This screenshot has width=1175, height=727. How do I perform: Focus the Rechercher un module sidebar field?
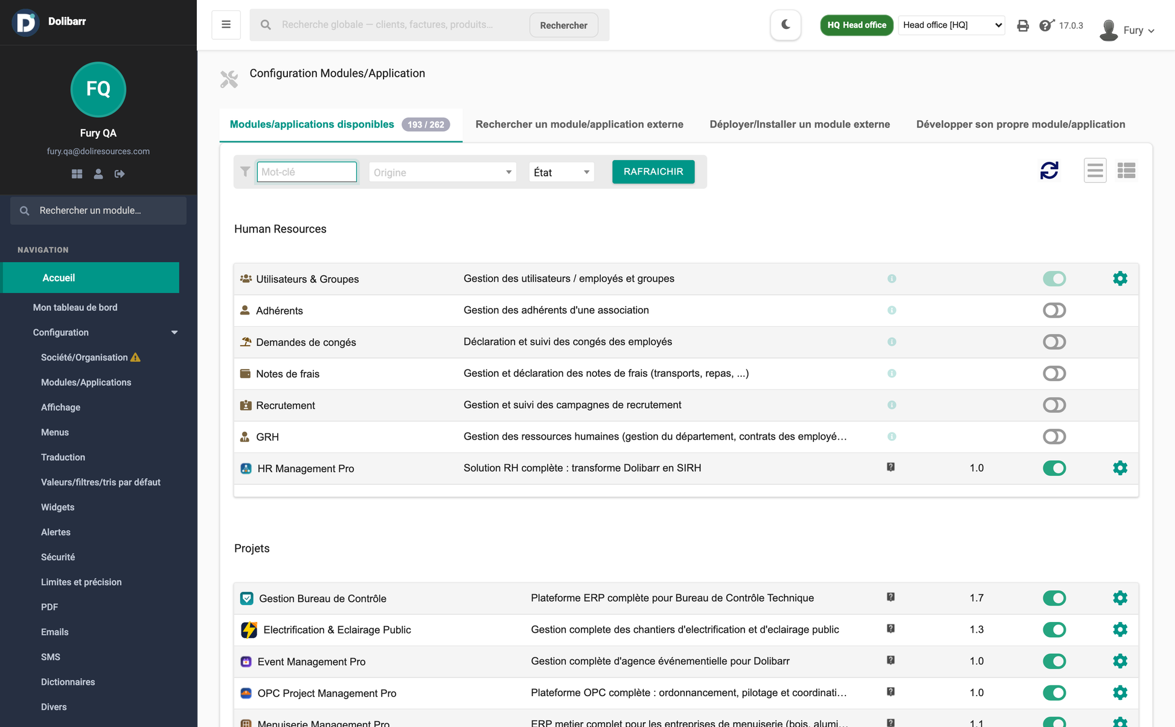pos(98,210)
